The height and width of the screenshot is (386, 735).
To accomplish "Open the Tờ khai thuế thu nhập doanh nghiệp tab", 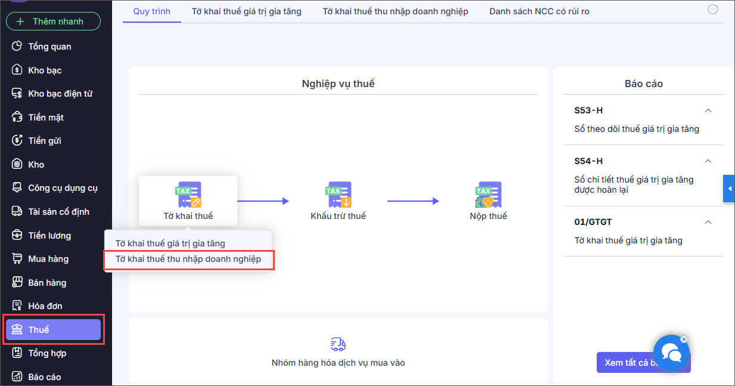I will point(395,11).
